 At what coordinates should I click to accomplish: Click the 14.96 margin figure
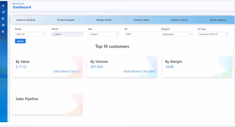tap(169, 67)
